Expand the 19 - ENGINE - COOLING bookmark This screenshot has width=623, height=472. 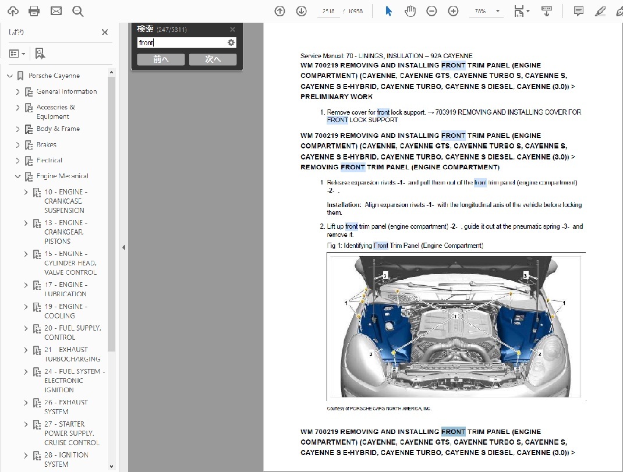[26, 307]
